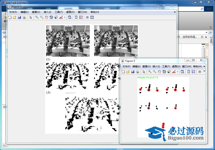This screenshot has width=215, height=150.
Task: Expand Figure 5 toolbar overflow chevron
Action: pos(204,71)
